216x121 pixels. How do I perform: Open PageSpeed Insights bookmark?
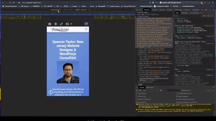pyautogui.click(x=161, y=6)
